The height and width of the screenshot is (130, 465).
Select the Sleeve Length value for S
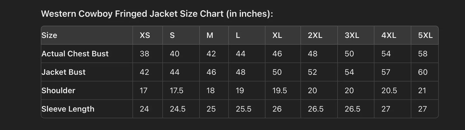point(177,109)
